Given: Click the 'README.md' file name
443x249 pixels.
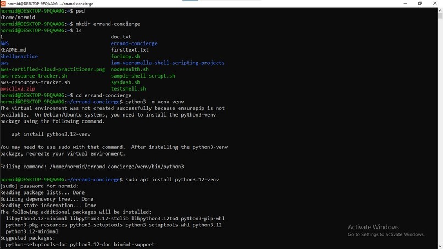Looking at the screenshot, I should (13, 50).
